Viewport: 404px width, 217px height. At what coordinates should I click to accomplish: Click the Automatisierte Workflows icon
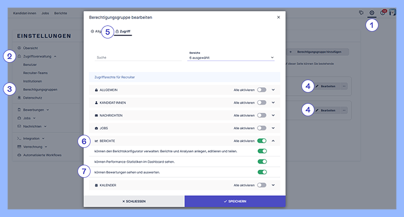19,155
